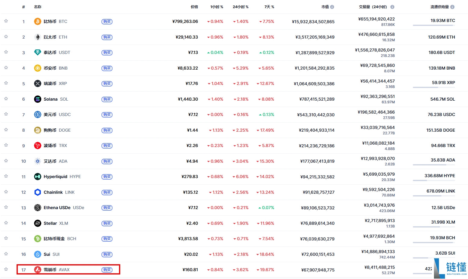The height and width of the screenshot is (279, 468).
Task: Click the TRON TRX coin logo
Action: [38, 146]
